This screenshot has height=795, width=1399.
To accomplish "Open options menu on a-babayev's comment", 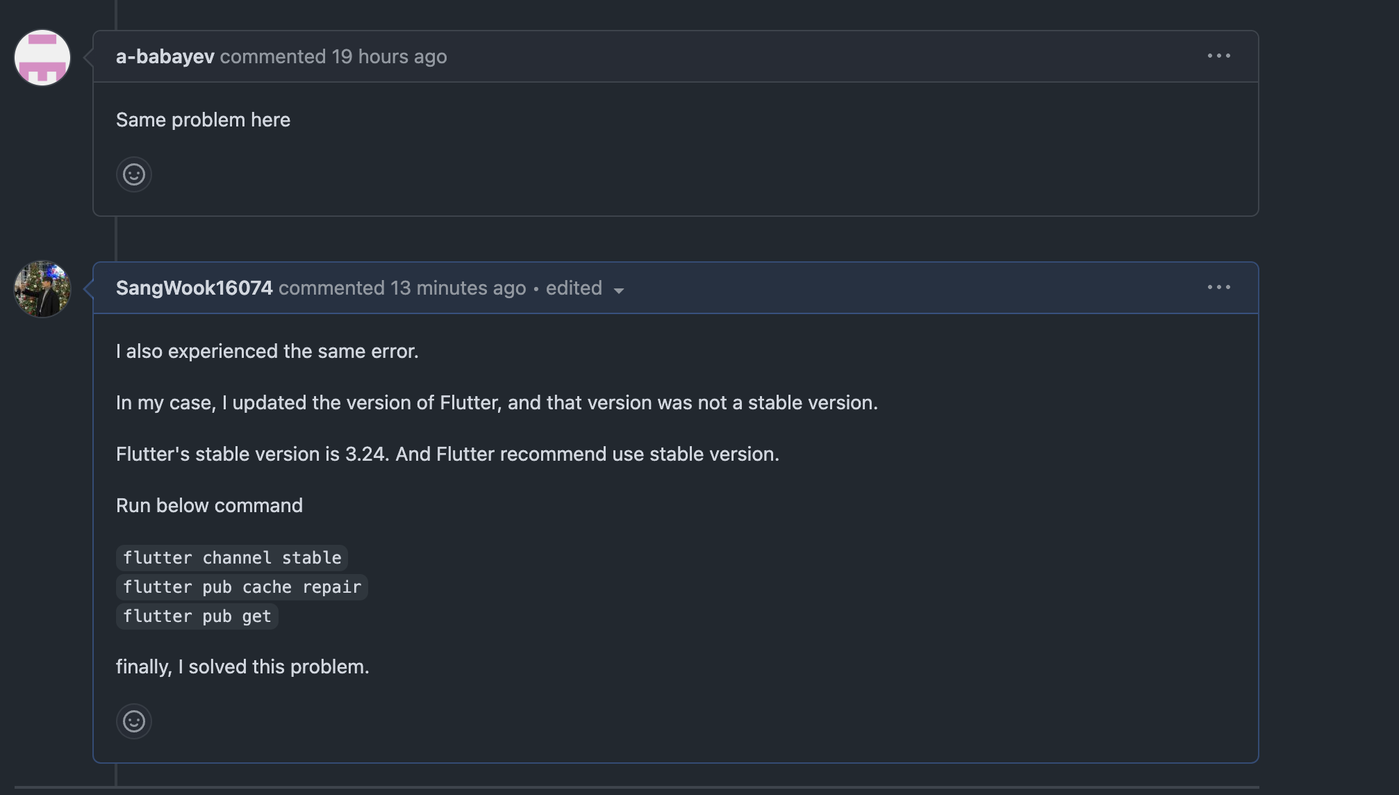I will (1218, 56).
